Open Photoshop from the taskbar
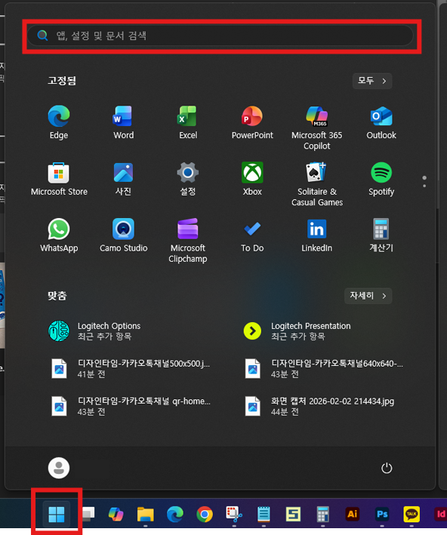Image resolution: width=447 pixels, height=535 pixels. point(382,514)
